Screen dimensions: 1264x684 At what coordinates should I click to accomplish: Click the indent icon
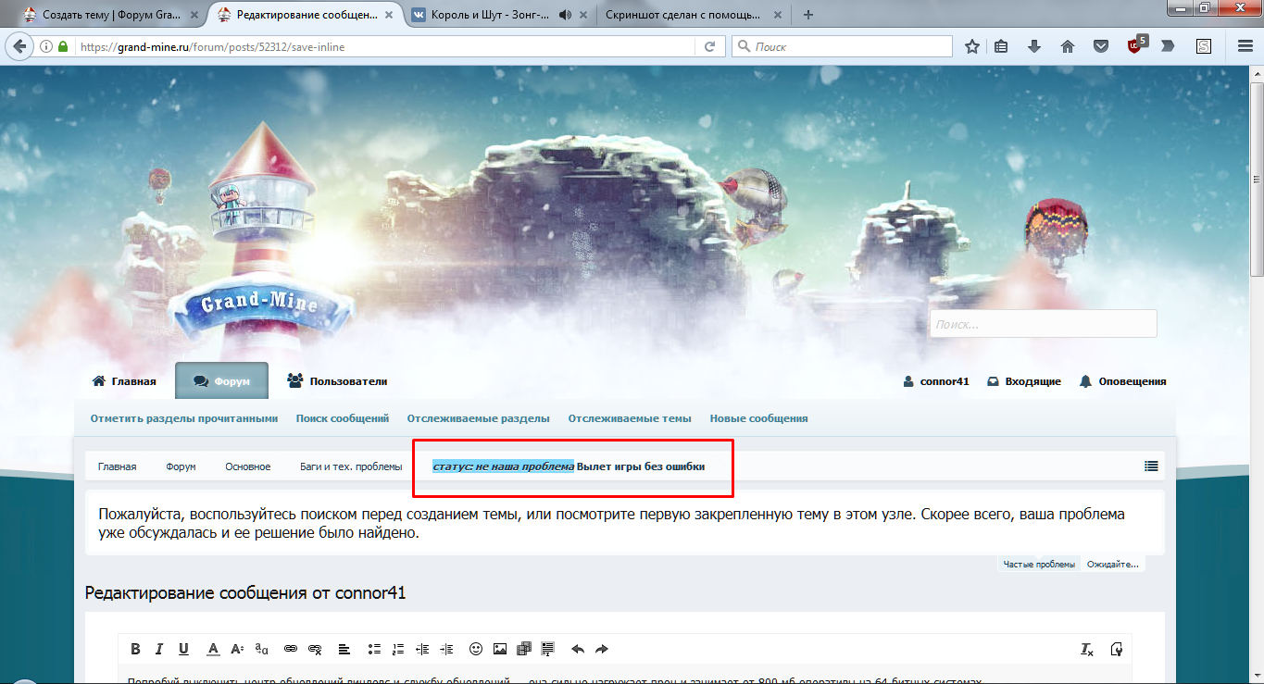coord(446,649)
